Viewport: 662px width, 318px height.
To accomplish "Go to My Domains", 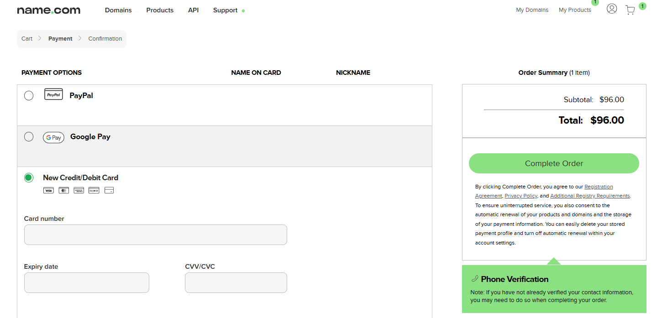I will point(532,10).
